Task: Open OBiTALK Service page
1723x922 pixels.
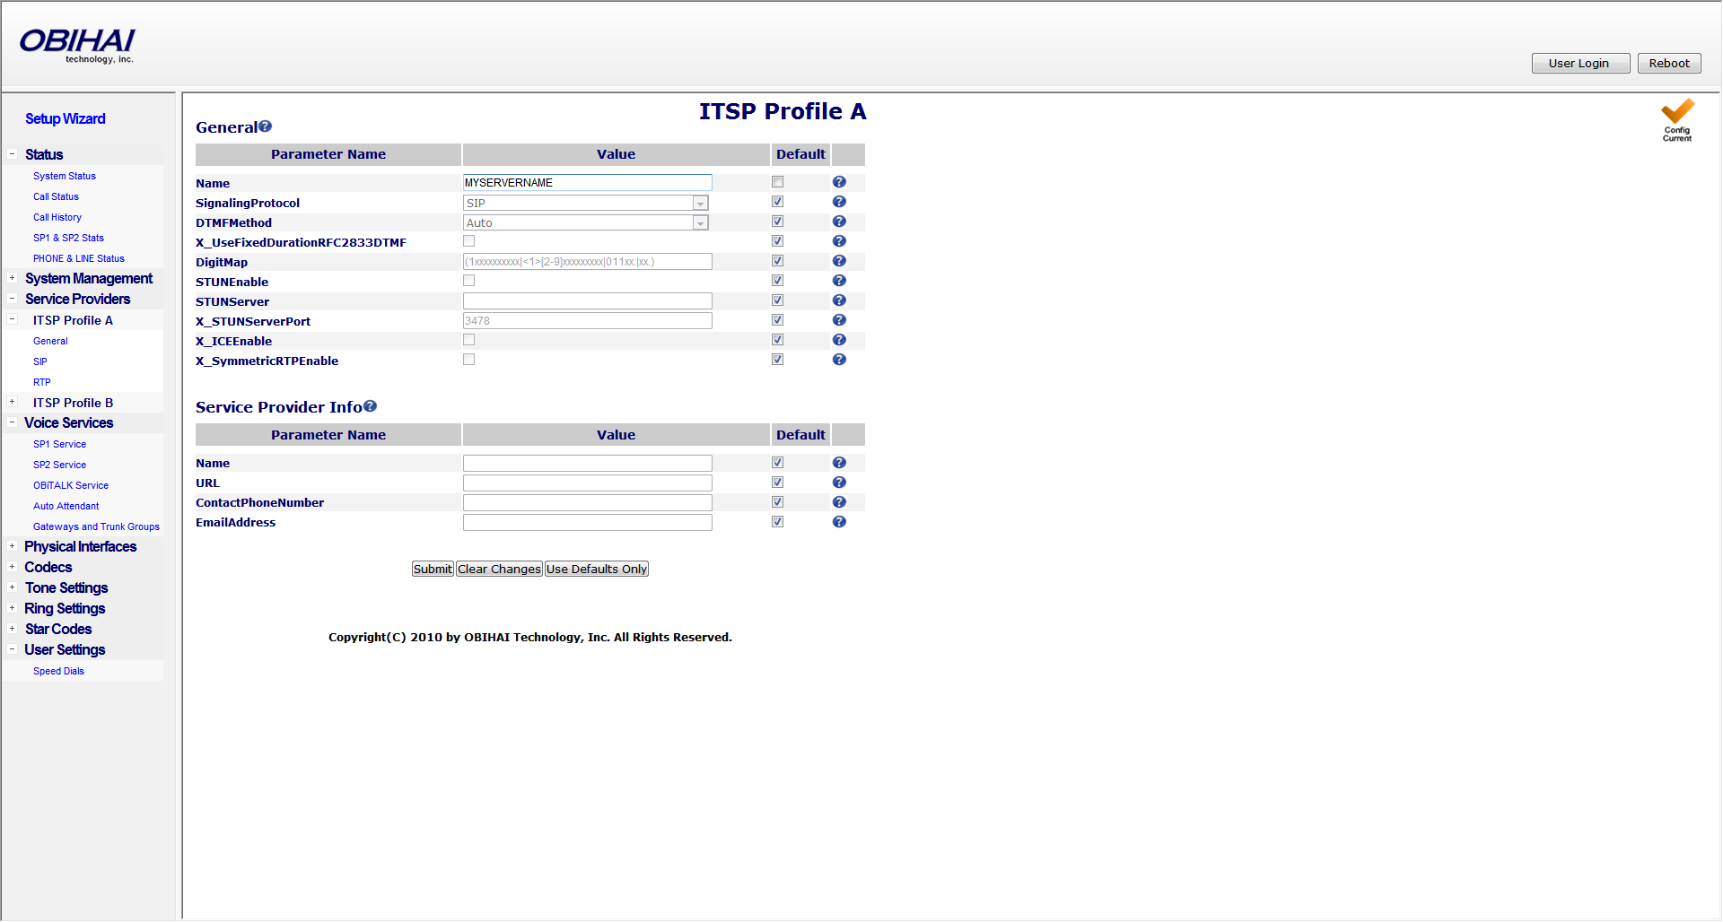Action: (x=71, y=486)
